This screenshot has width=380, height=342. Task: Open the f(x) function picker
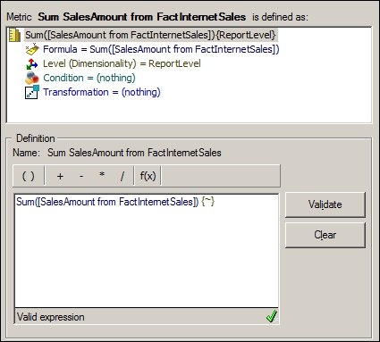pos(148,176)
